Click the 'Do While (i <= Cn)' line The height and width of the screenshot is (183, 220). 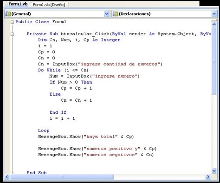point(63,70)
